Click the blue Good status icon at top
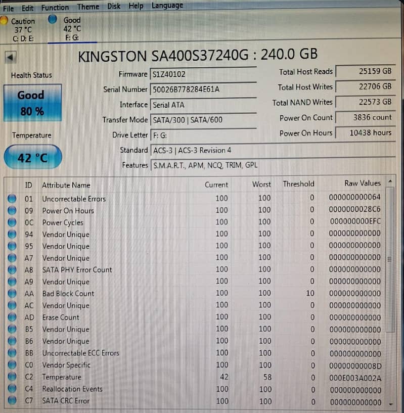Image resolution: width=404 pixels, height=413 pixels. [x=53, y=19]
